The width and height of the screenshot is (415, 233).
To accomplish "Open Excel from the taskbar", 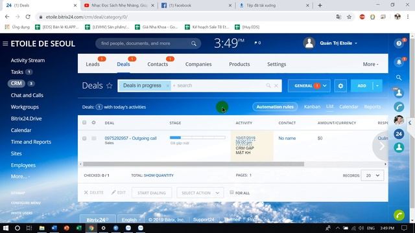I will (79, 228).
